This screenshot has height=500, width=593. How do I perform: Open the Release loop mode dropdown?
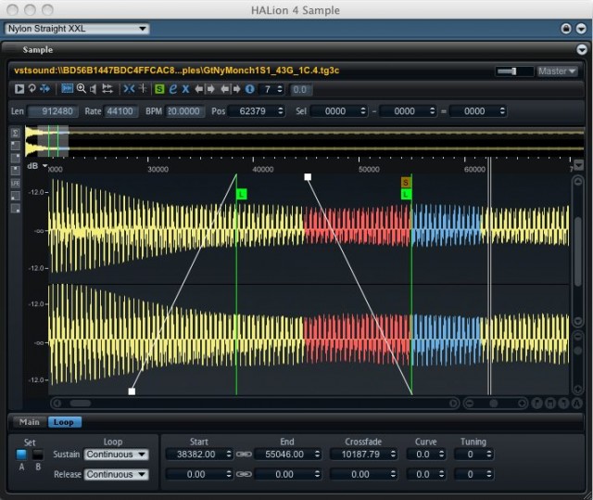click(116, 474)
